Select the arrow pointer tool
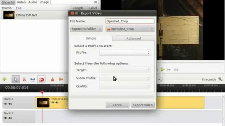225x126 pixels. 15,79
